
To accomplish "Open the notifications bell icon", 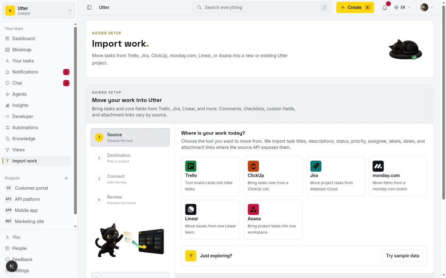I will click(385, 7).
